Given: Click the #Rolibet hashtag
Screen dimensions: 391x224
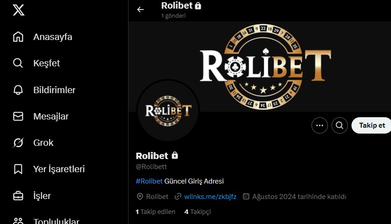Looking at the screenshot, I should (x=149, y=181).
